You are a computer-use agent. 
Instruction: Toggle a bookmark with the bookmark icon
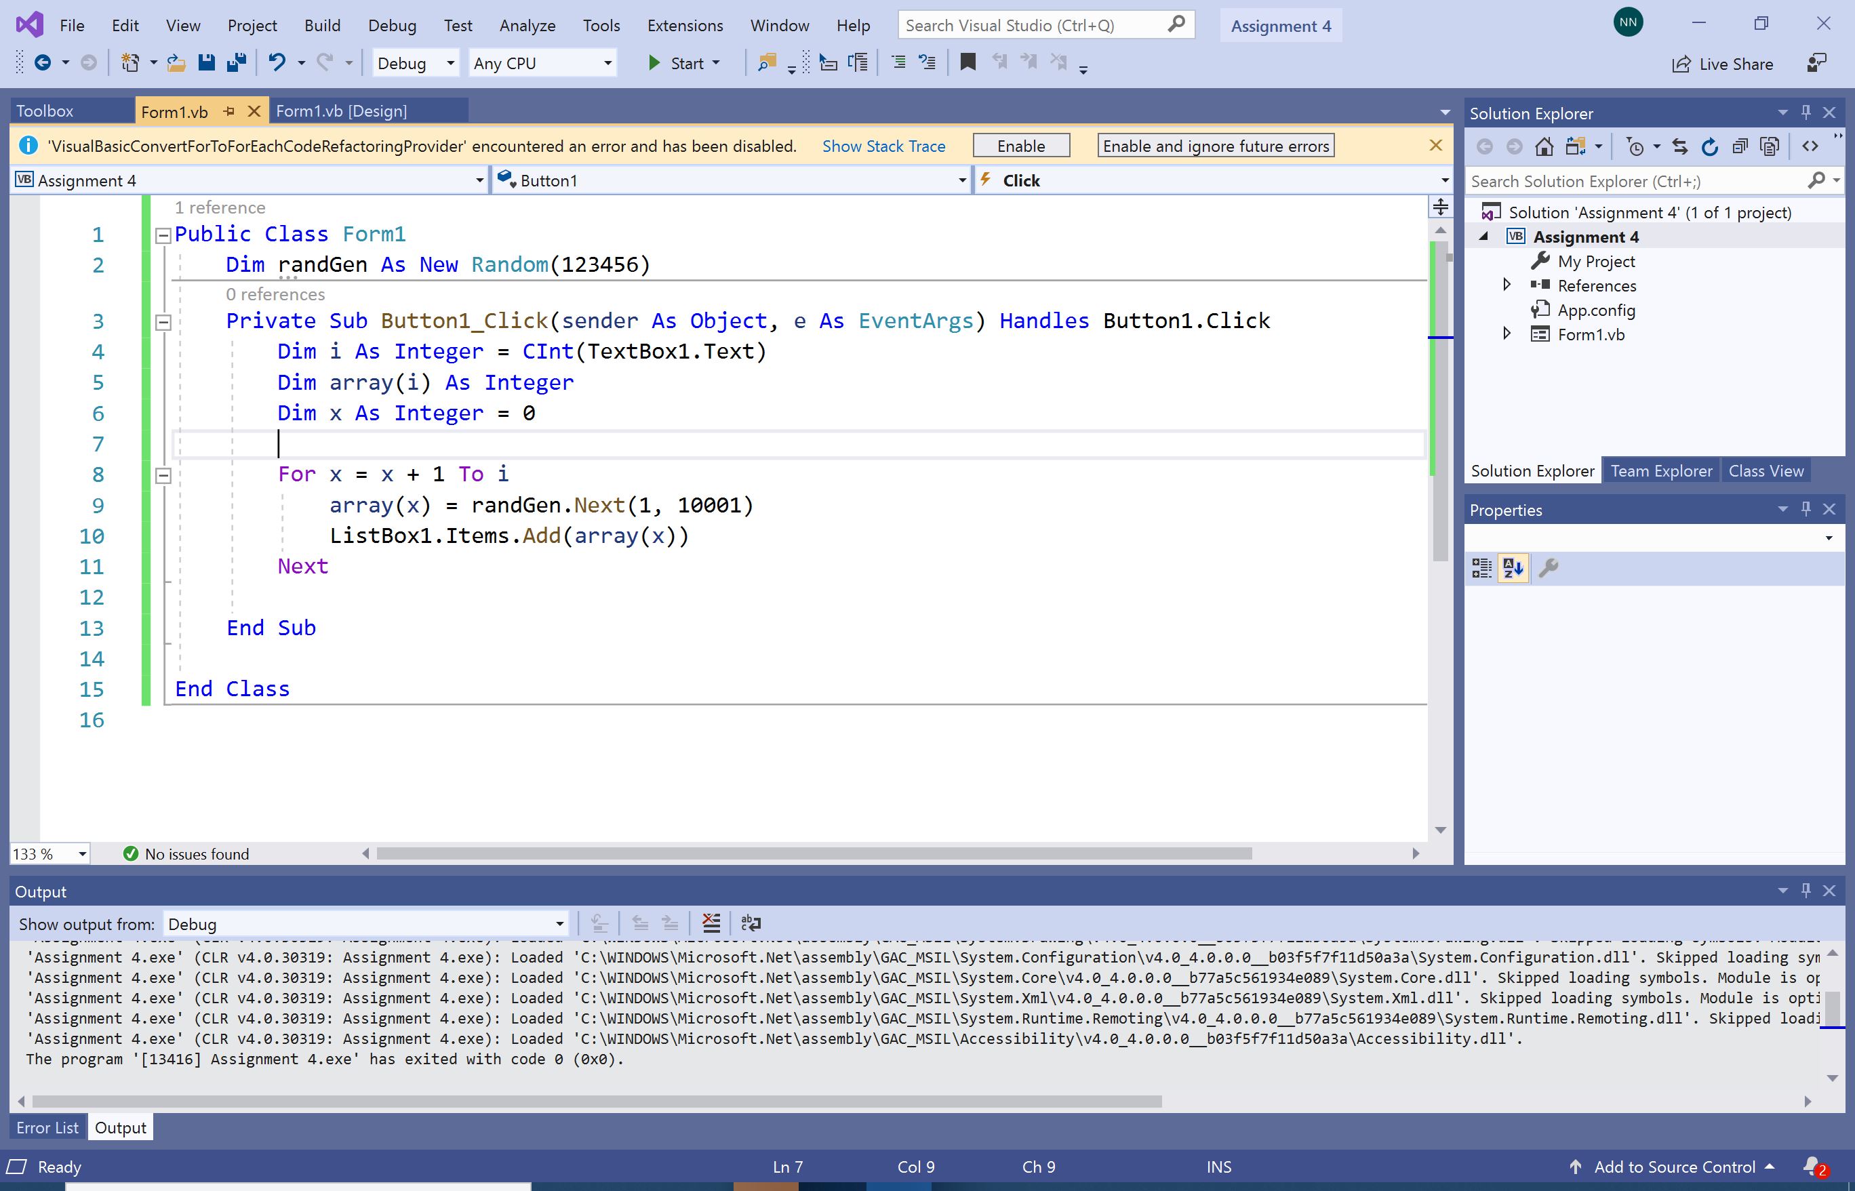click(x=967, y=62)
